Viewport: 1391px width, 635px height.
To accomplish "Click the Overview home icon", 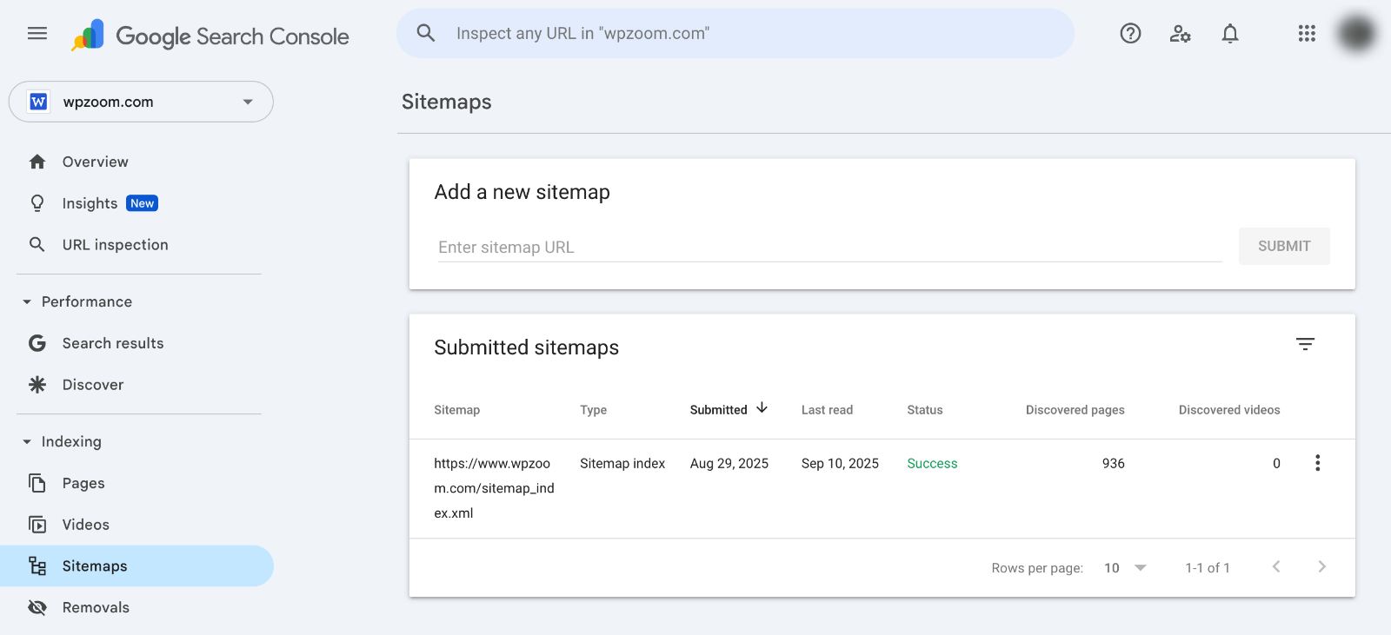I will 37,162.
